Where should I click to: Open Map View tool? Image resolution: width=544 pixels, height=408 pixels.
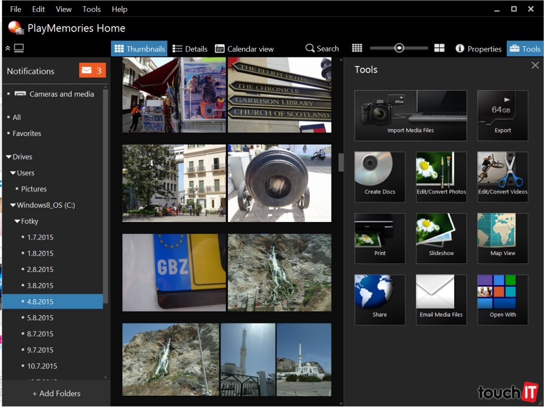click(503, 238)
